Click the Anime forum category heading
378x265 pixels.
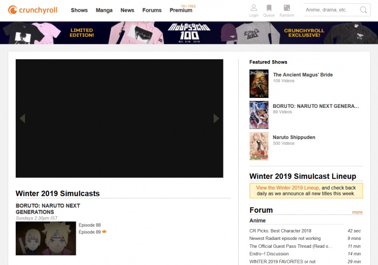click(257, 221)
